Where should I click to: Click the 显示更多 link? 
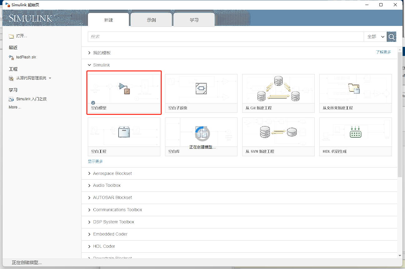95,162
